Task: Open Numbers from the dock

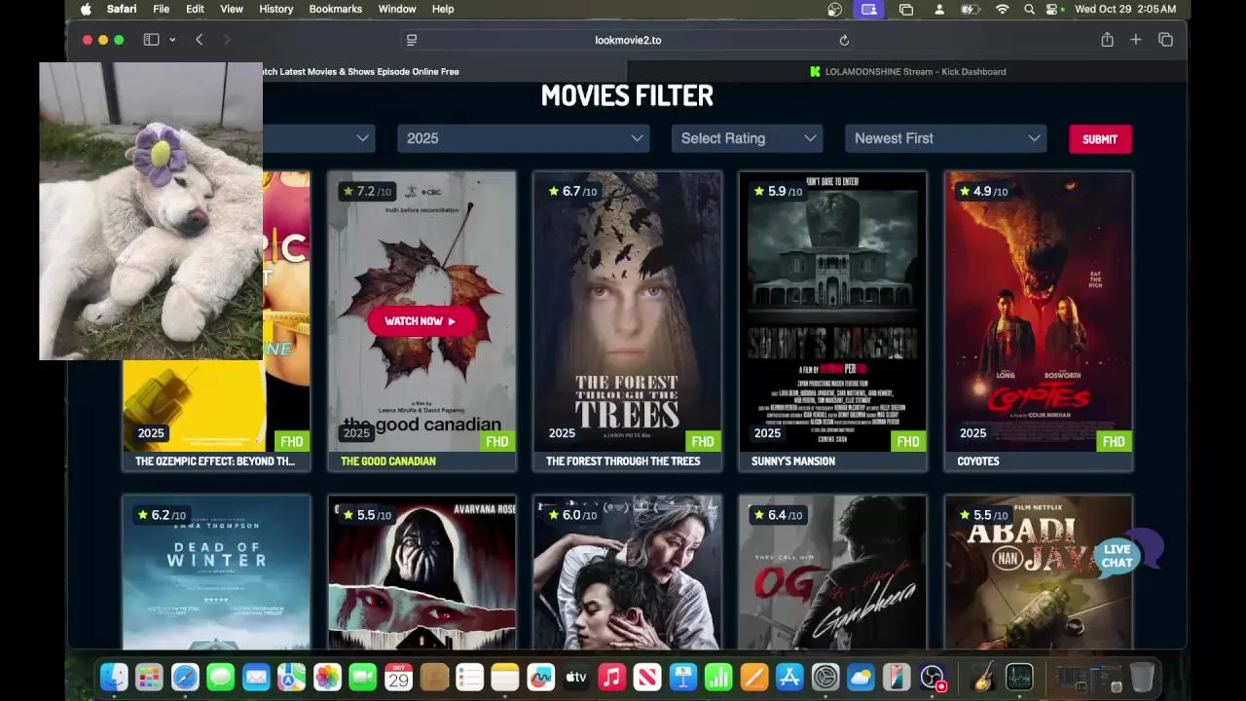Action: (x=717, y=677)
